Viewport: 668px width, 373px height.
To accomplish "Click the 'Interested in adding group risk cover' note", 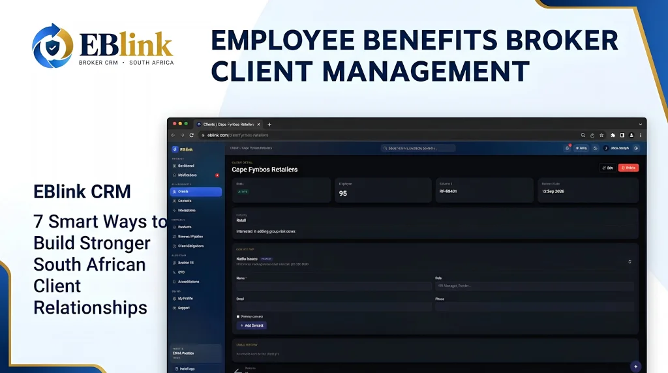I will (x=266, y=231).
